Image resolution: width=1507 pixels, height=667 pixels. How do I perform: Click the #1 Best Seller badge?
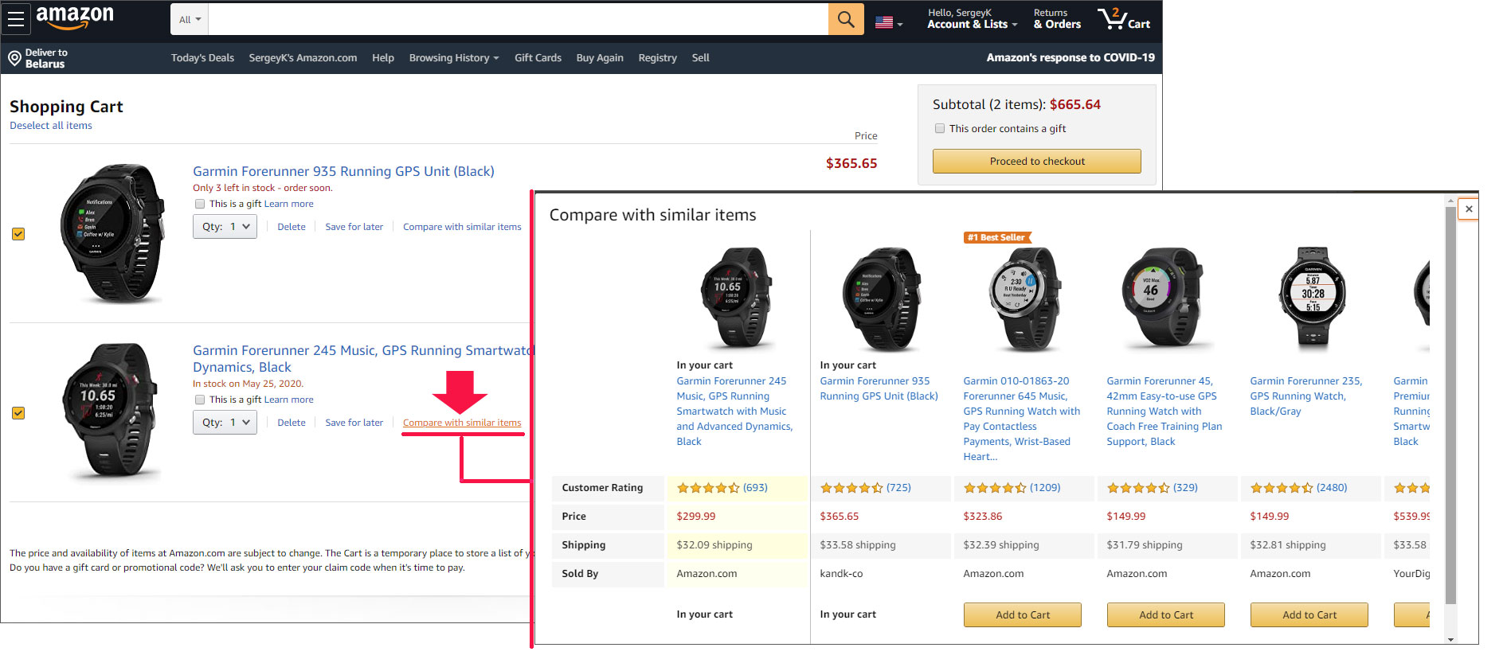tap(996, 237)
